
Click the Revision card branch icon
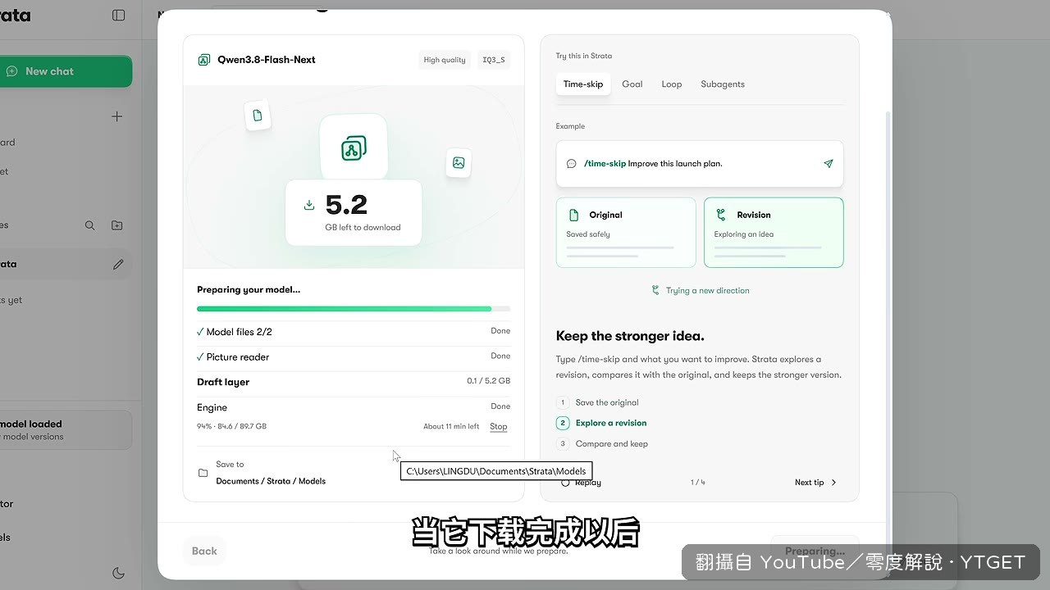click(x=721, y=215)
